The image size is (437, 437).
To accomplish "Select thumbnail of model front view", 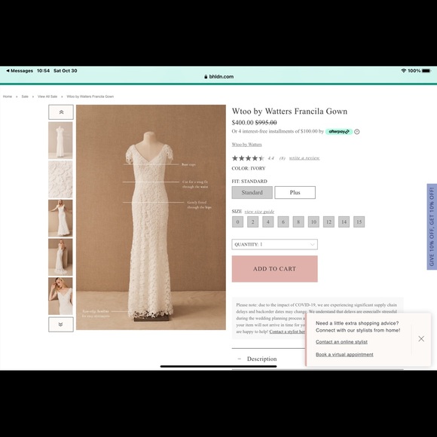I will (60, 218).
